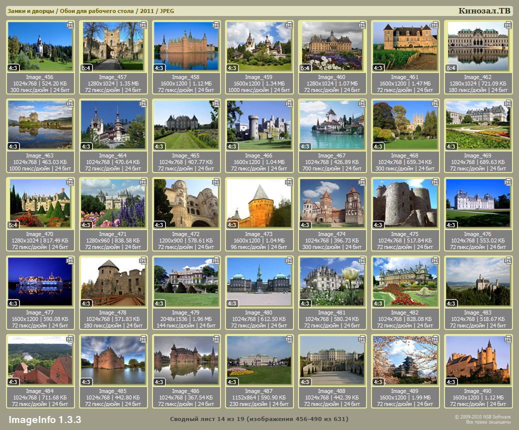Click the 'Image_483' file name label
519x430 pixels.
pyautogui.click(x=477, y=312)
